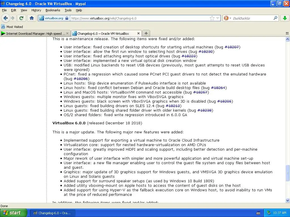Open bug link #18230
The height and width of the screenshot is (217, 290).
tap(206, 52)
